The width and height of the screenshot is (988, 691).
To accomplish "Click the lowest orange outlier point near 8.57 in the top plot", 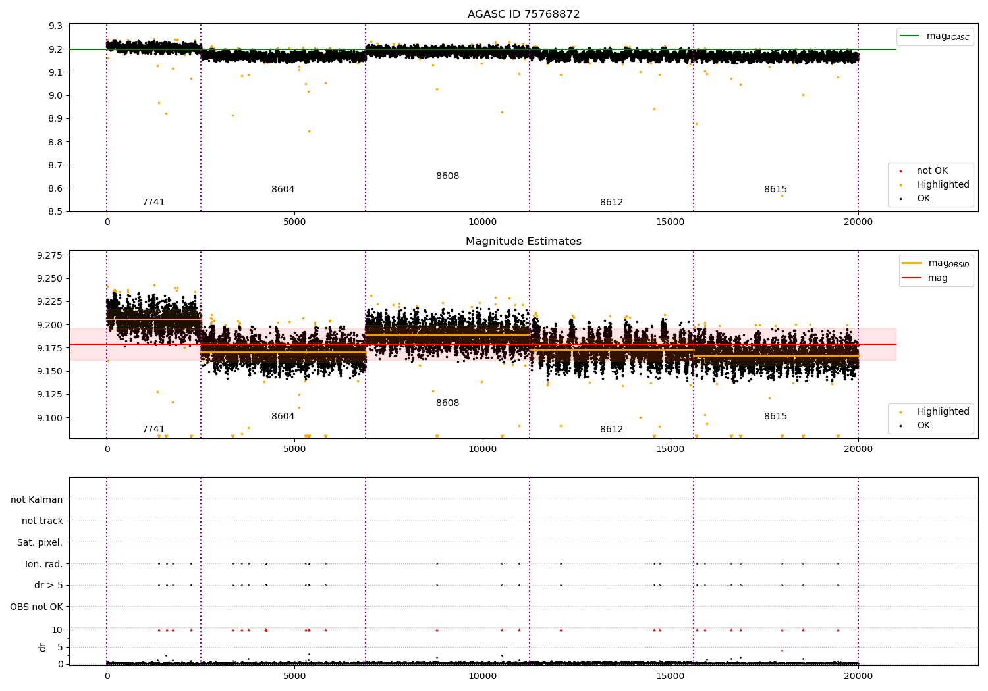I will click(782, 195).
